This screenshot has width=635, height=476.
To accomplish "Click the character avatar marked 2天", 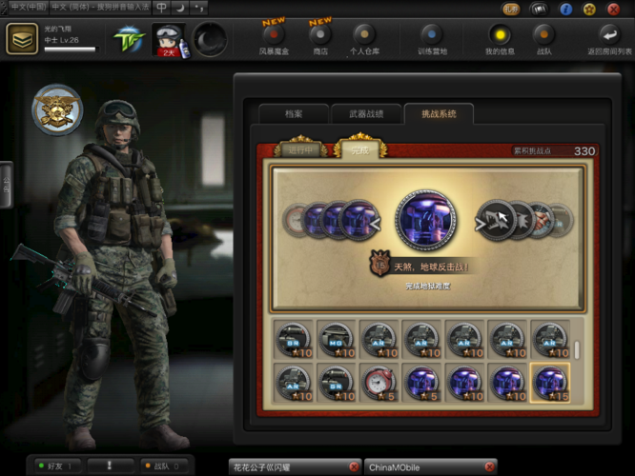I will [x=170, y=40].
